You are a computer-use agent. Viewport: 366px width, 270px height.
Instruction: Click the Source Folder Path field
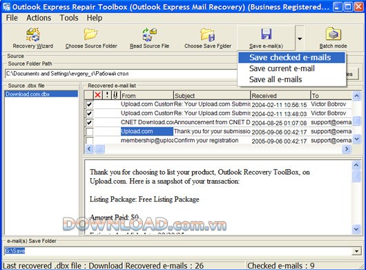pos(122,74)
